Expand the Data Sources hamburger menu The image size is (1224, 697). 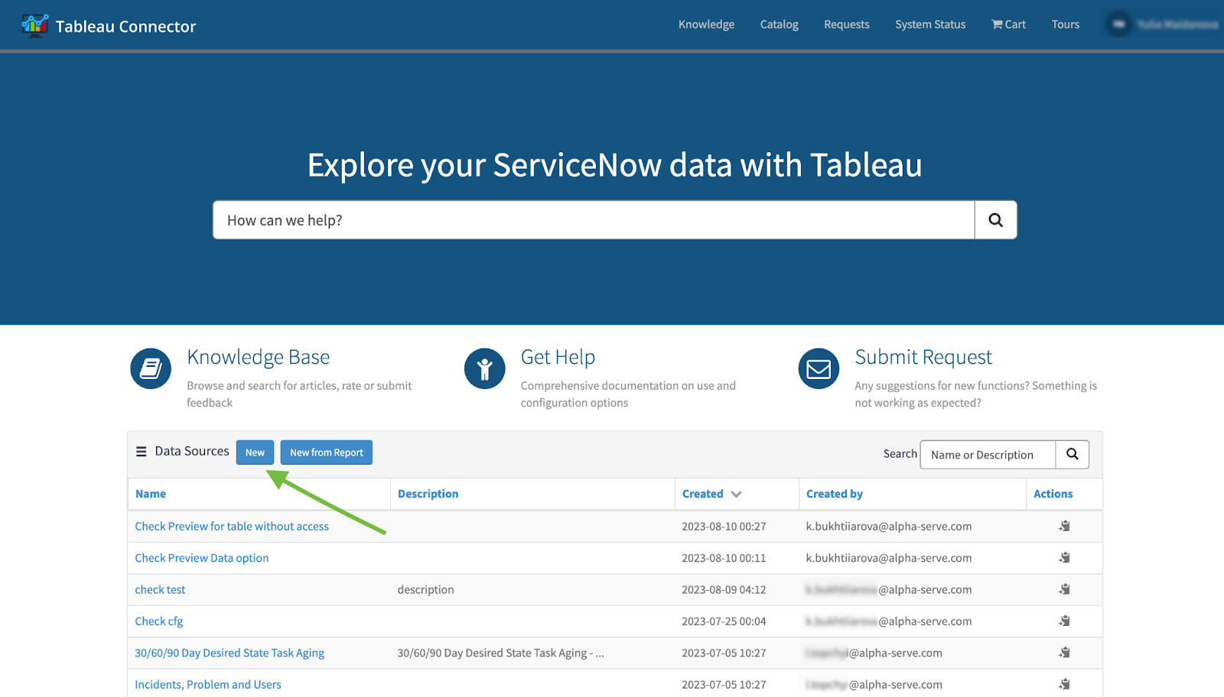coord(141,451)
